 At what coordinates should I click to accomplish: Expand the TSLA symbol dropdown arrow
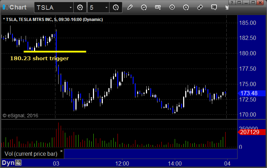tap(71, 8)
